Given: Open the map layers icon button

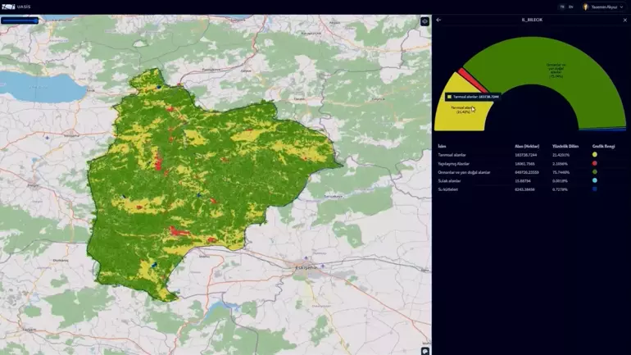Looking at the screenshot, I should (x=424, y=21).
